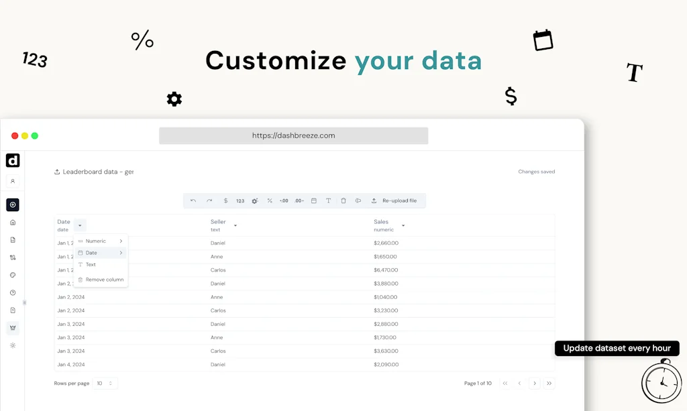Increase decimal places with the .00+ icon
687x411 pixels.
tap(299, 200)
